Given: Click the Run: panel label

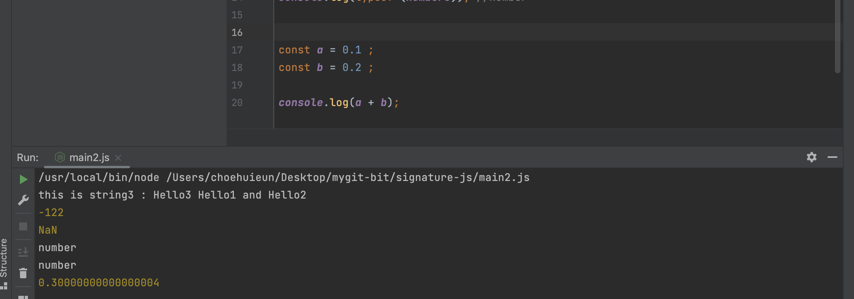Looking at the screenshot, I should (x=28, y=157).
